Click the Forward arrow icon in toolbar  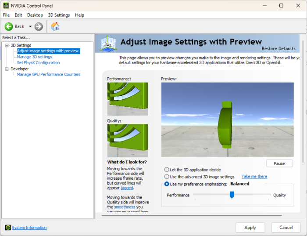point(39,26)
